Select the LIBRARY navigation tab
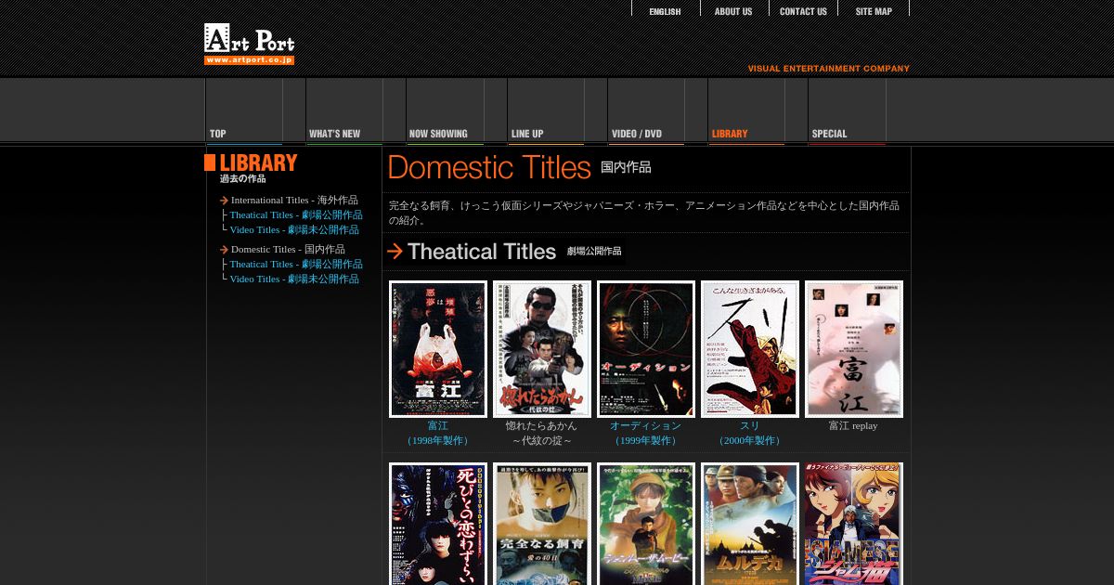 [x=746, y=111]
